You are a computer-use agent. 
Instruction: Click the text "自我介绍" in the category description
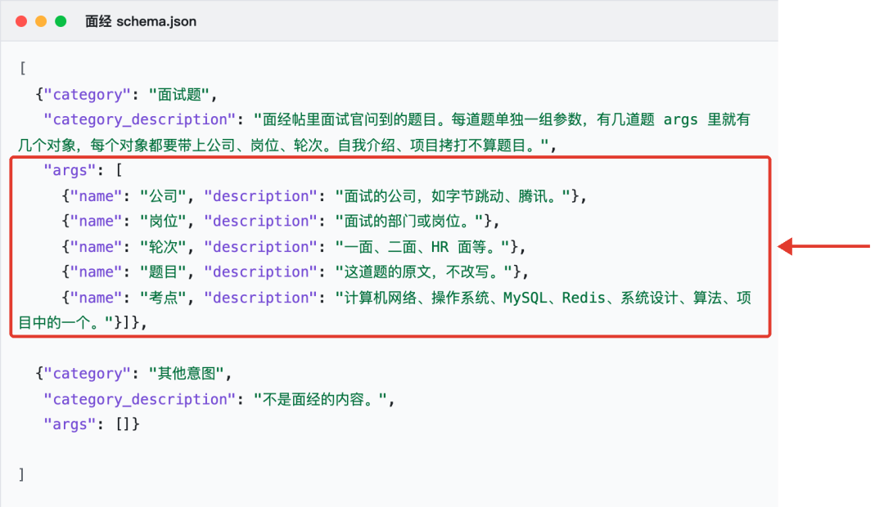[367, 146]
